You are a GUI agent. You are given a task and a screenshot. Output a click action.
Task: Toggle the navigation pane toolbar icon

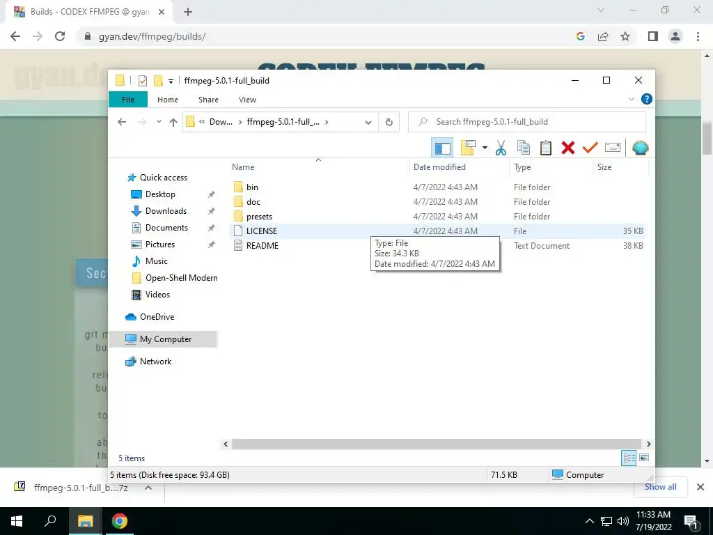442,148
